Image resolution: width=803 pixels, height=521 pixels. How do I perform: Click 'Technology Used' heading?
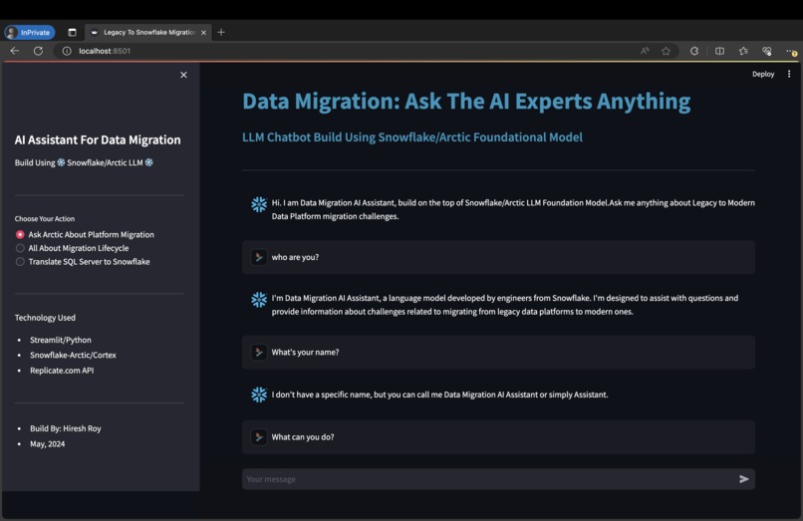45,318
